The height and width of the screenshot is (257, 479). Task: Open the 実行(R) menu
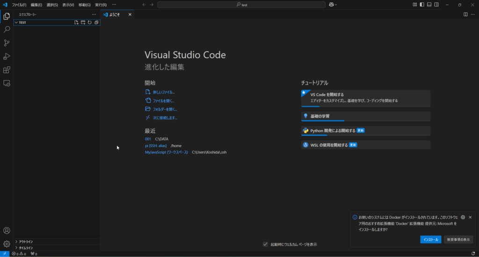(101, 5)
